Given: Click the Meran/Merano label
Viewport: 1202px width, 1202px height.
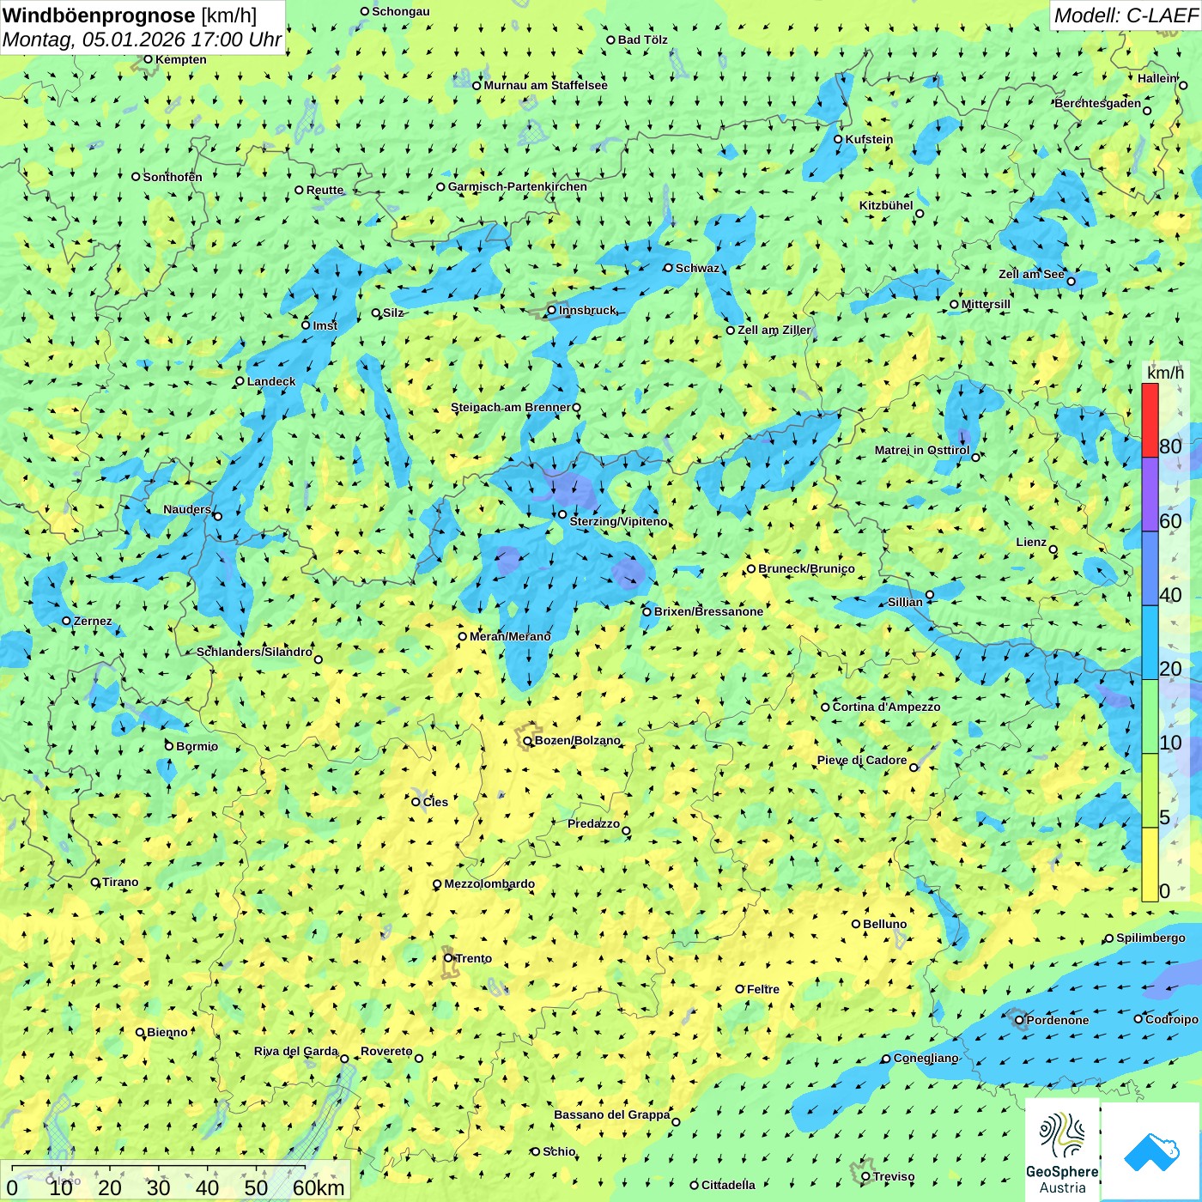Looking at the screenshot, I should click(510, 636).
